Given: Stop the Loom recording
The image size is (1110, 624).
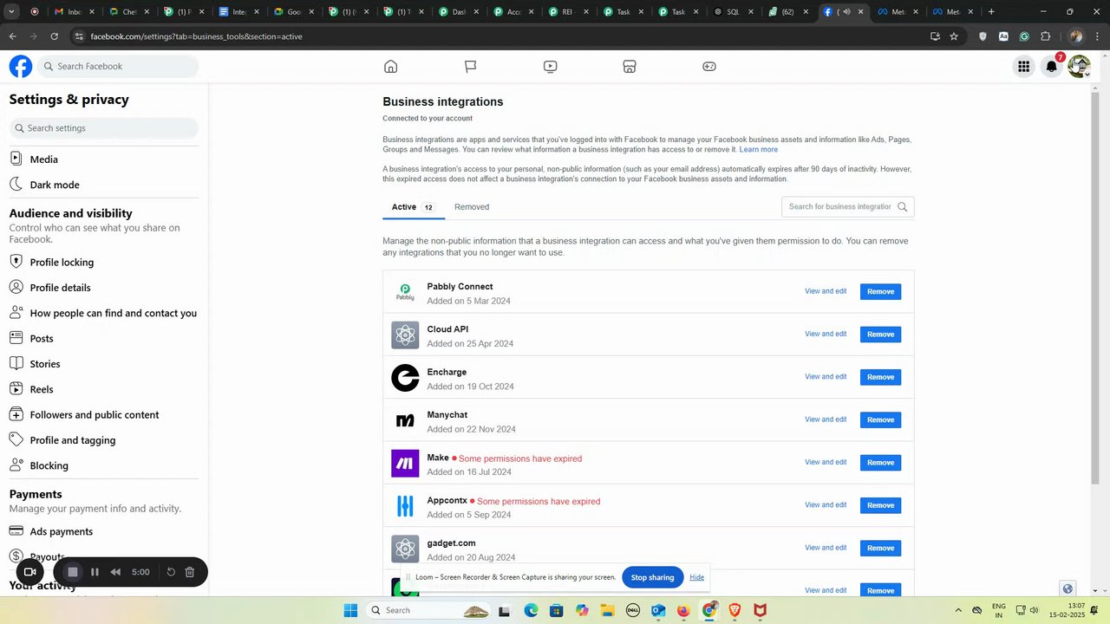Looking at the screenshot, I should [x=73, y=572].
